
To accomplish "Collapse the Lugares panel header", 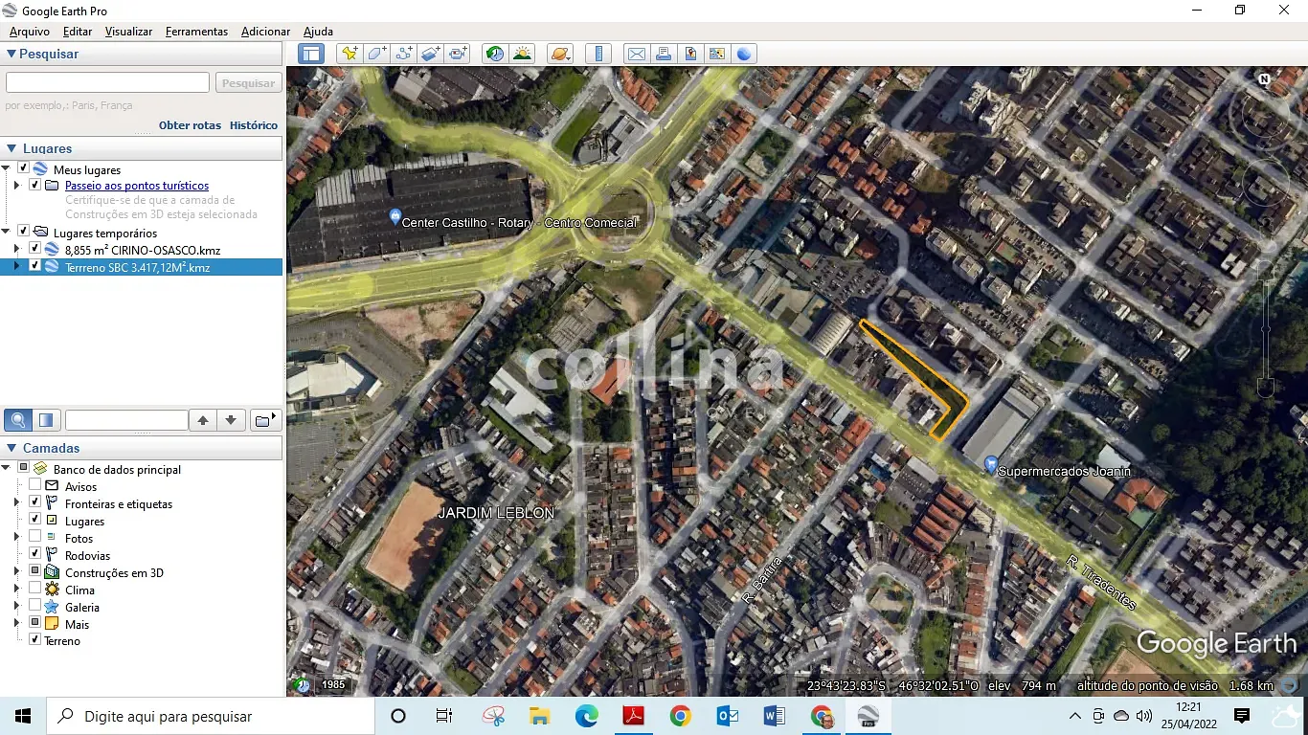I will [x=11, y=148].
